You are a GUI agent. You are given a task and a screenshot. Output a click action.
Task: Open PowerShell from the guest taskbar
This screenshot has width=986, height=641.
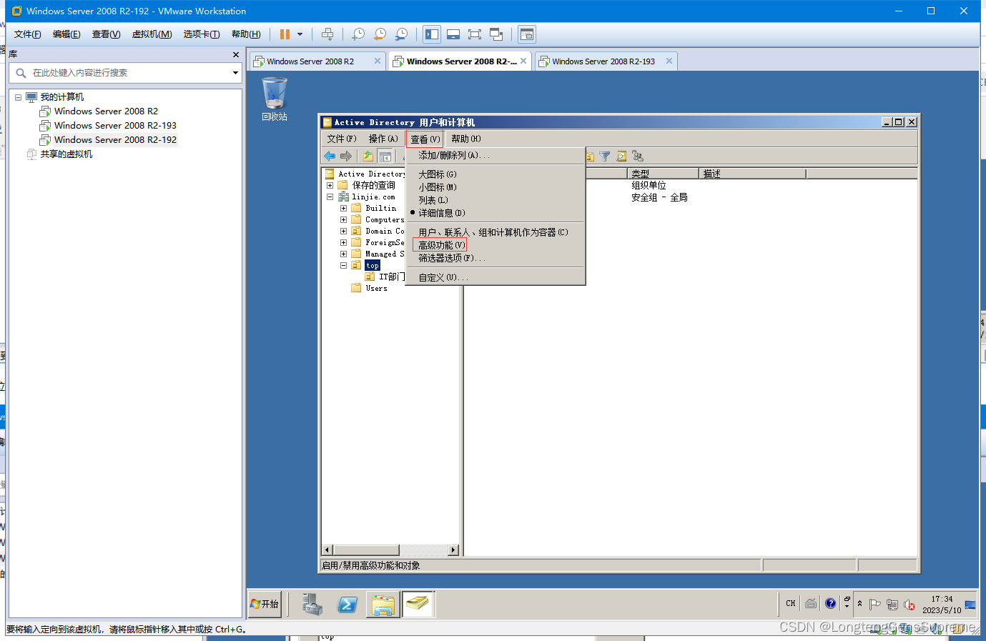click(x=347, y=605)
